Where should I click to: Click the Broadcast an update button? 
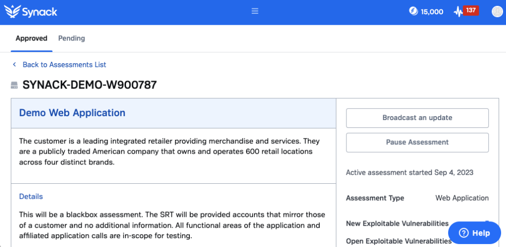(x=417, y=118)
